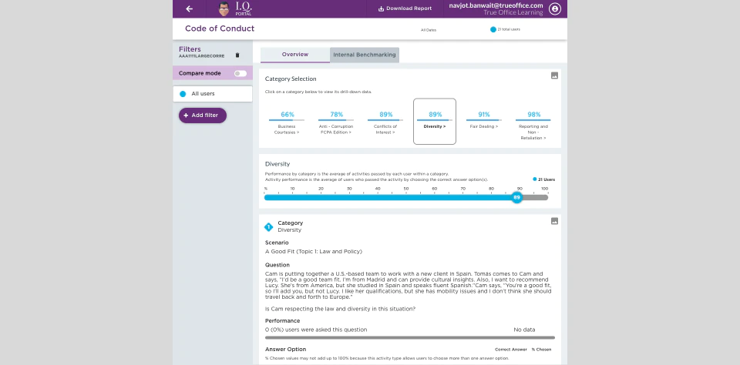The image size is (740, 365).
Task: Select the Conflicts of Interest category
Action: (385, 123)
